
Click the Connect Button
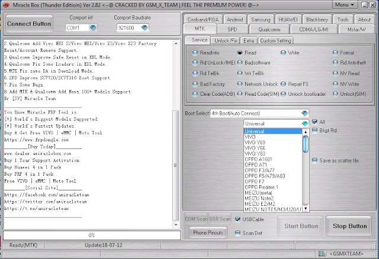click(x=29, y=24)
